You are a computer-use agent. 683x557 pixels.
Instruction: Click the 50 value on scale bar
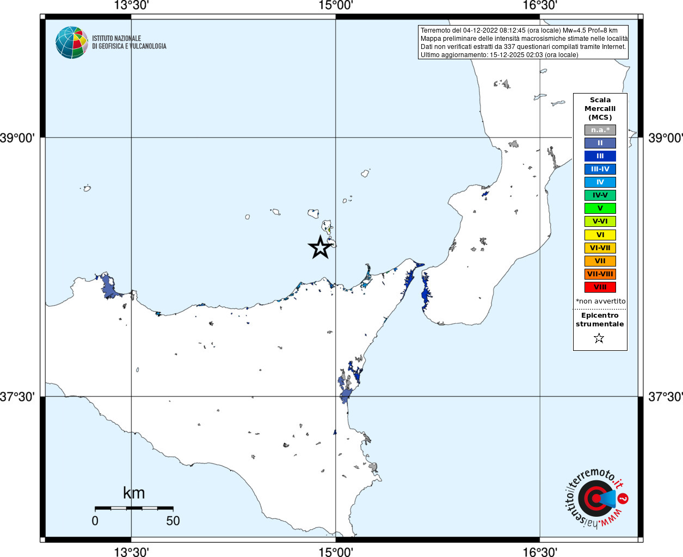pos(173,521)
